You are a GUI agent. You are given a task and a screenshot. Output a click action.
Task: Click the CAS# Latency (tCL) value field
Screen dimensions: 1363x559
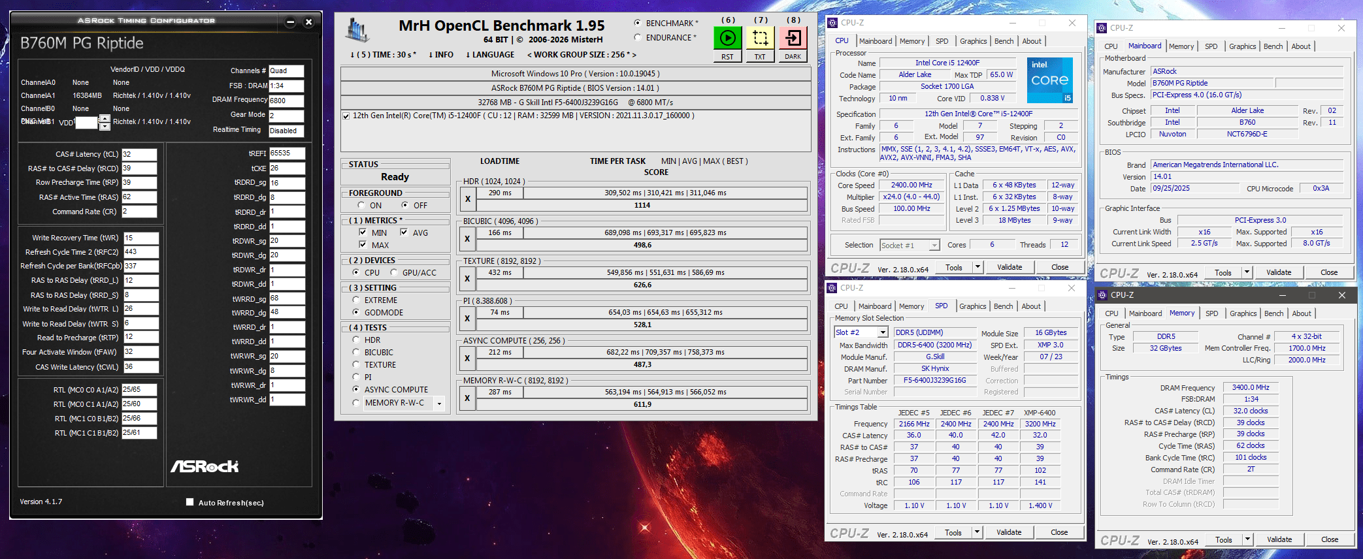click(139, 155)
